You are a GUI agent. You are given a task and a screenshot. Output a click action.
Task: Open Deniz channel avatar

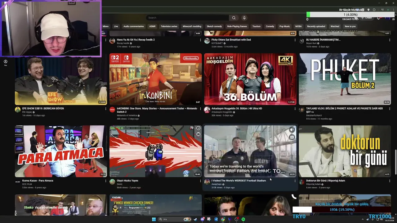(112, 182)
